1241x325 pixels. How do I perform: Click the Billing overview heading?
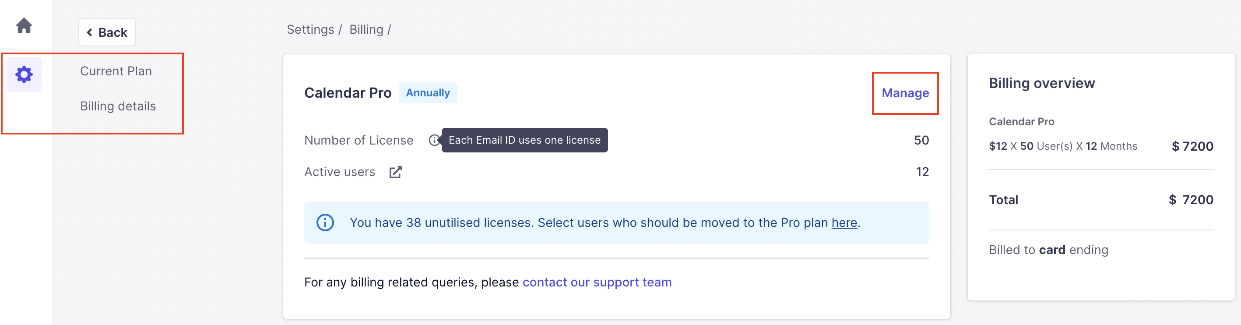[1041, 83]
